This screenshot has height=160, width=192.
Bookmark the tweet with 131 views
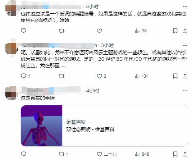175,76
